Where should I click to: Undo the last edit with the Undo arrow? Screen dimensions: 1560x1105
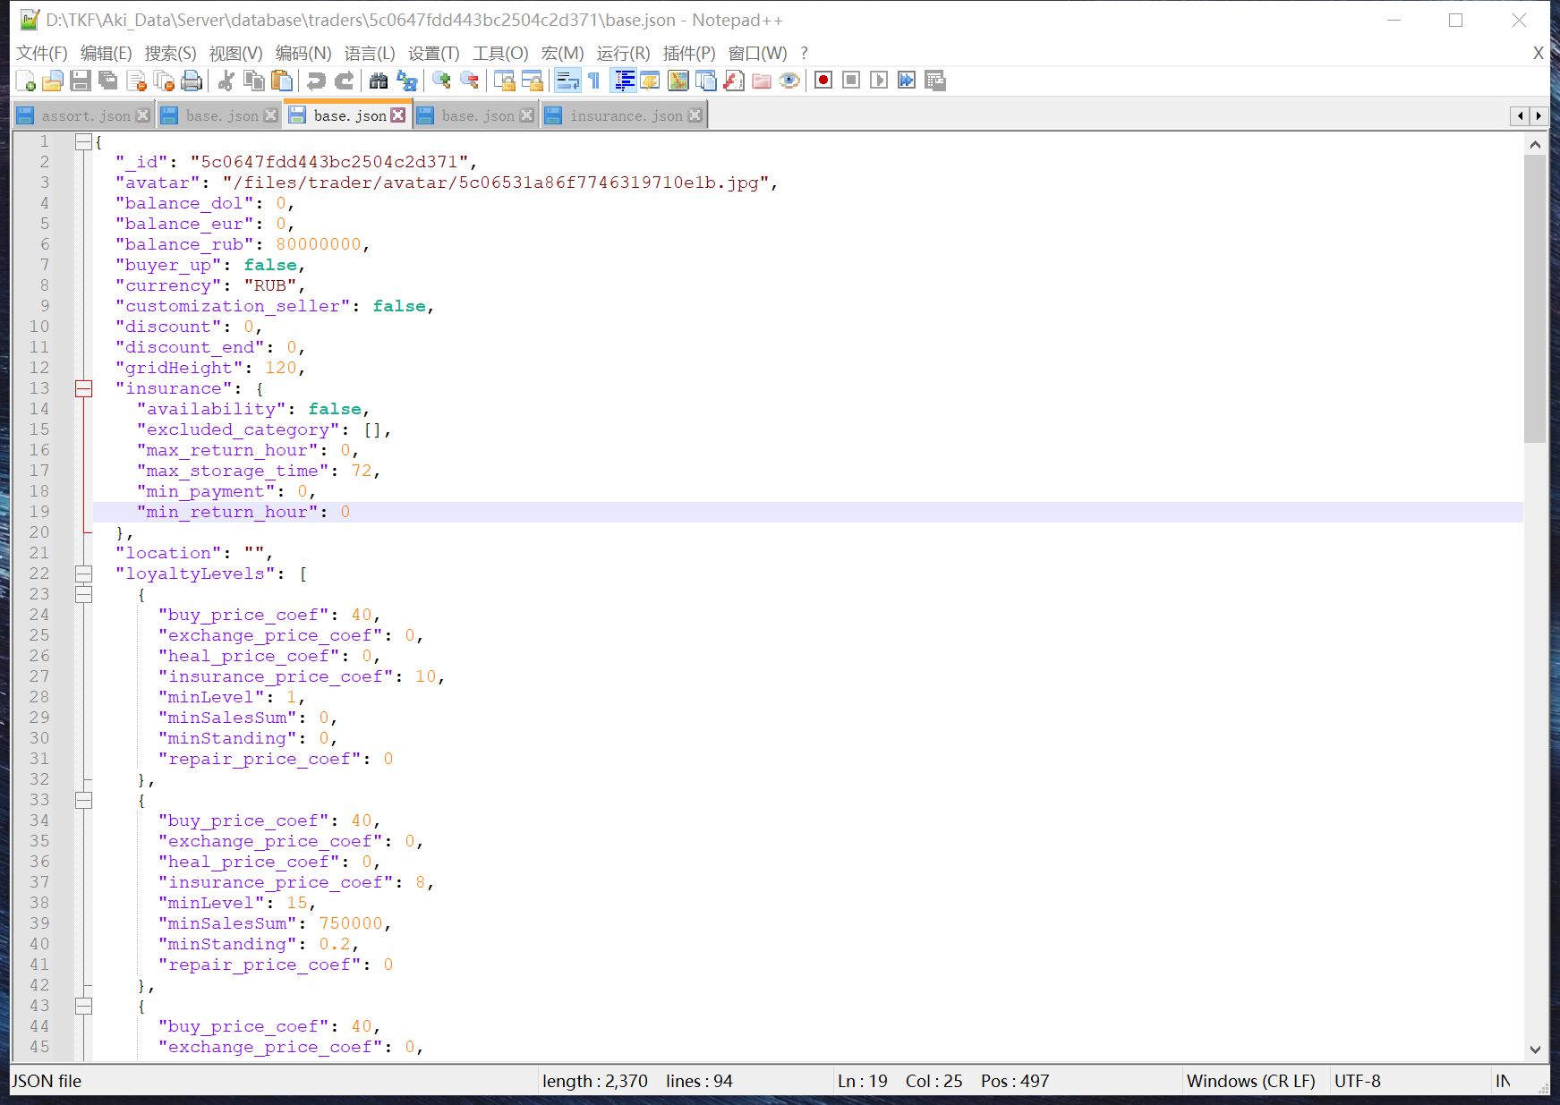click(316, 81)
